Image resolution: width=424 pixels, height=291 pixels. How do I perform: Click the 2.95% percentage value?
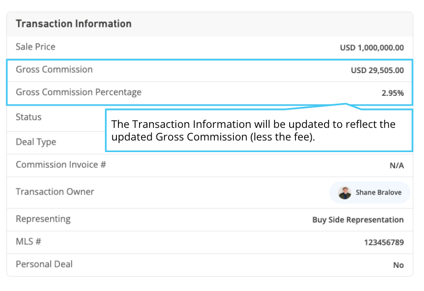392,93
